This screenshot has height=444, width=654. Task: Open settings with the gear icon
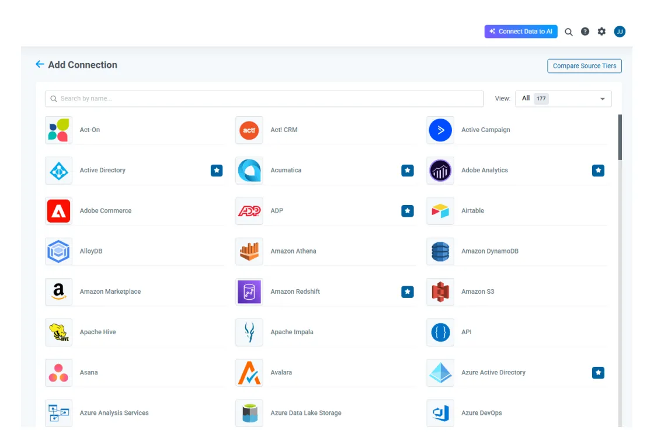click(601, 32)
